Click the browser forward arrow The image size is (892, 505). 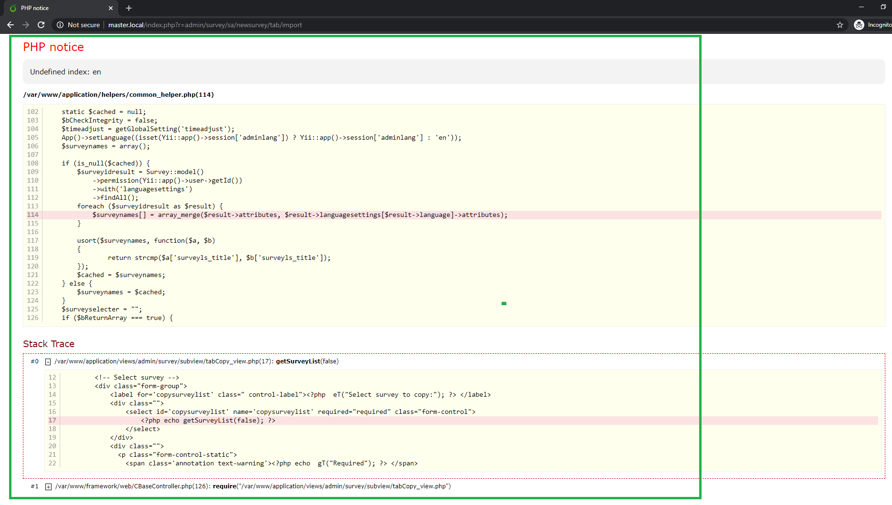[x=26, y=25]
